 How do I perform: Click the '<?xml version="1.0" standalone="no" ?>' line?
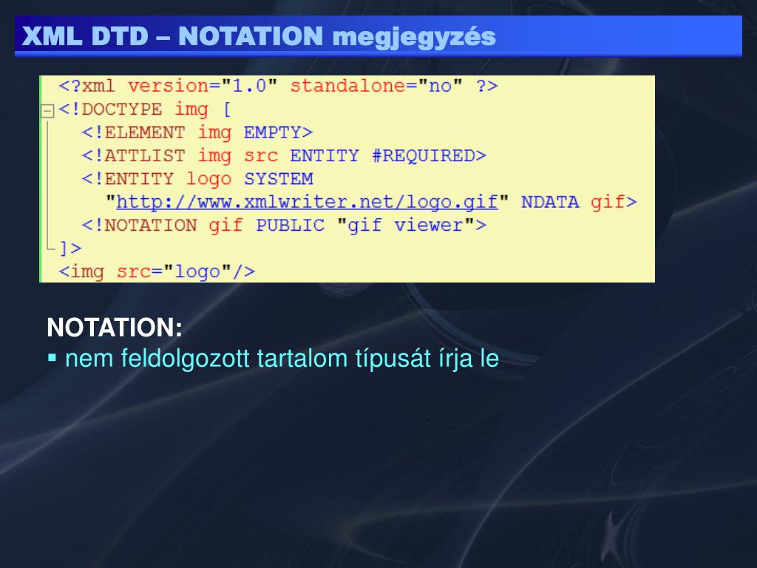point(278,86)
